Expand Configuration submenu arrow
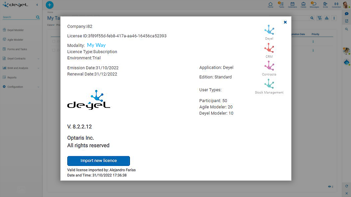 tap(39, 87)
